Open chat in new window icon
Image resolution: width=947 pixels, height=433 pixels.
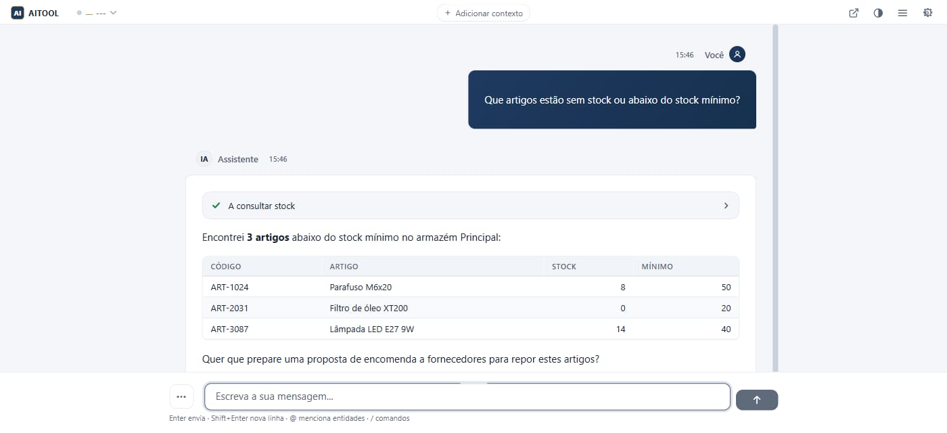854,13
